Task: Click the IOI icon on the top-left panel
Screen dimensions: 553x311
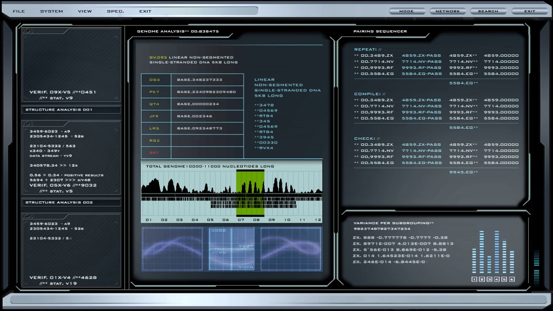Action: pyautogui.click(x=28, y=30)
